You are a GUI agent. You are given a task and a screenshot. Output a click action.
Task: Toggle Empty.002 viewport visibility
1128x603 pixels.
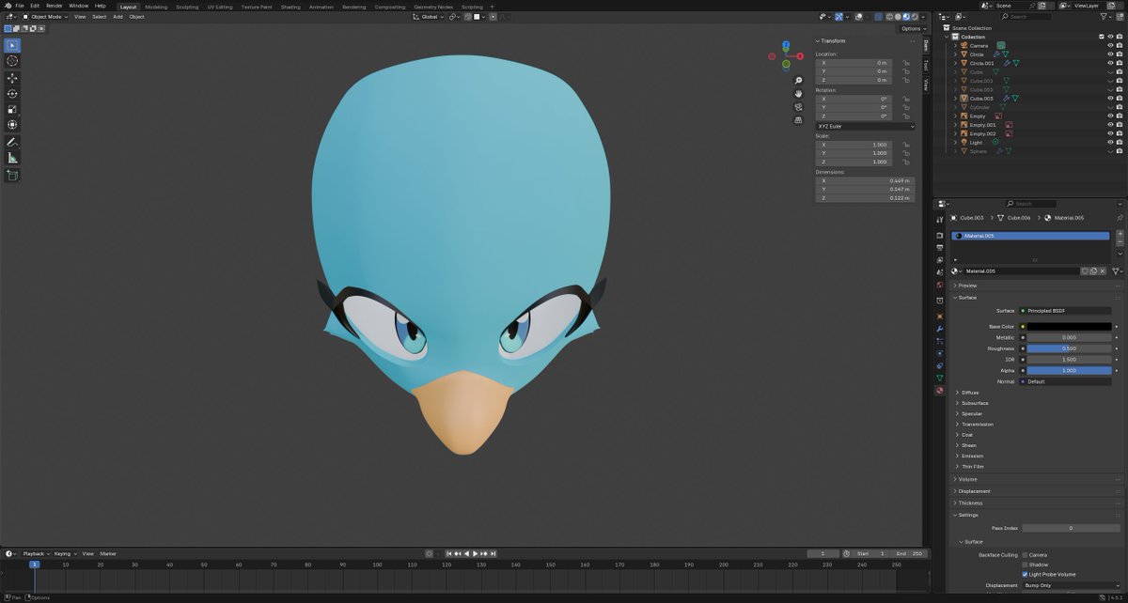pyautogui.click(x=1110, y=133)
